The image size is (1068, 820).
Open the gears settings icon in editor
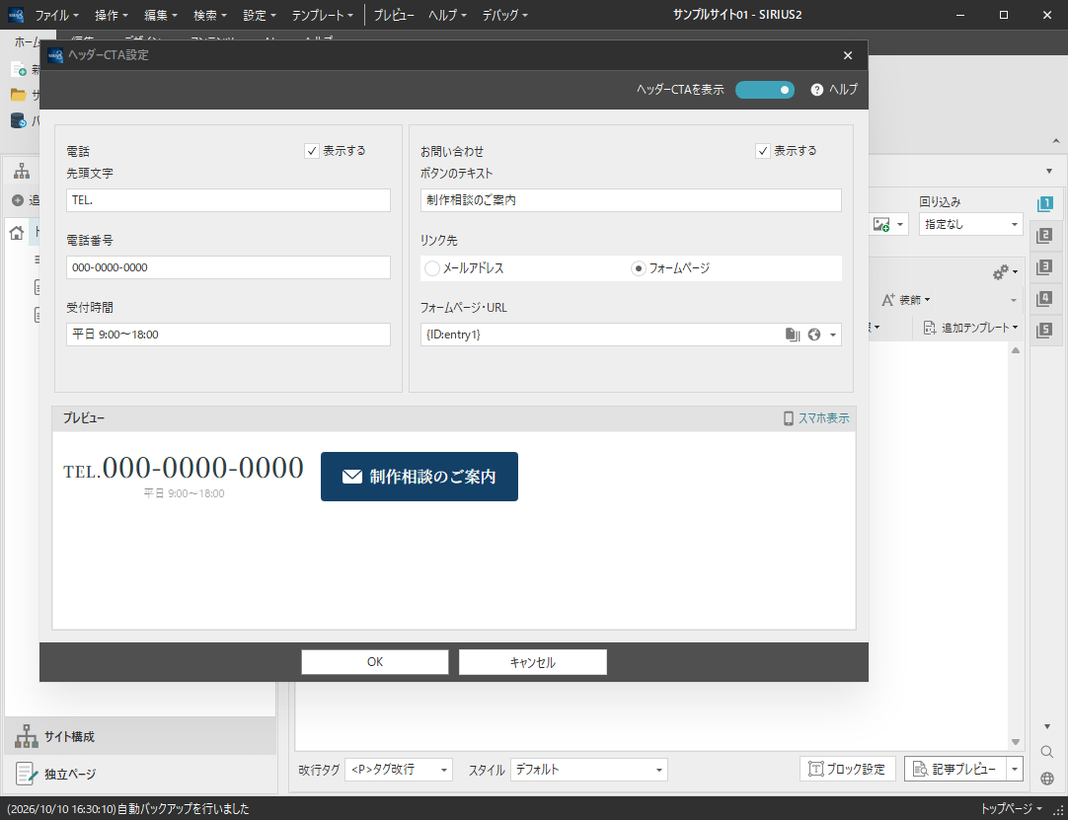click(1001, 272)
